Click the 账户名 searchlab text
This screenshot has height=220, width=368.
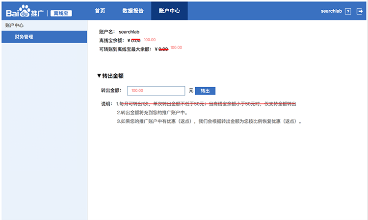pos(130,32)
